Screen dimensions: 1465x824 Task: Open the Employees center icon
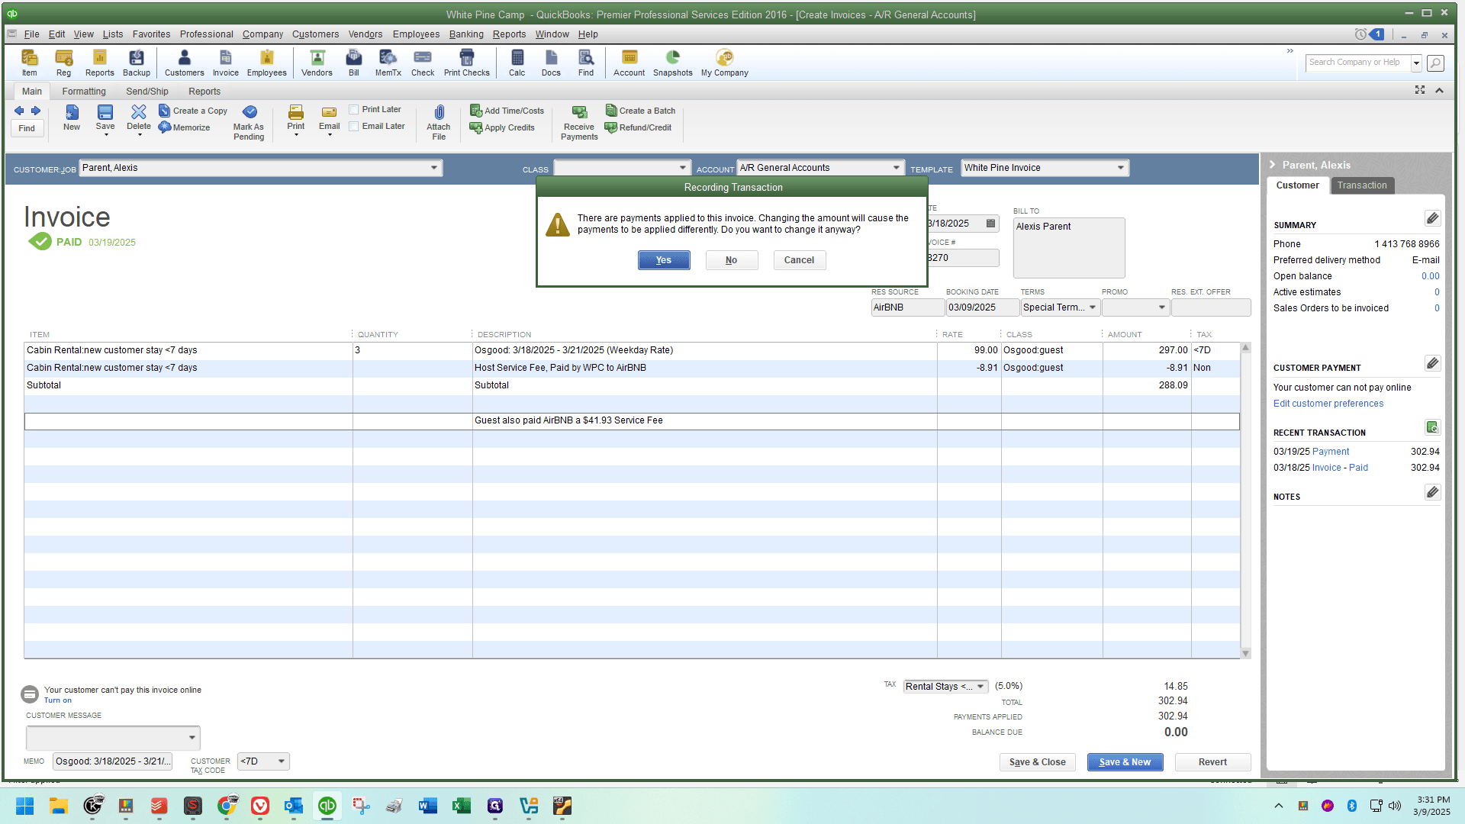(x=266, y=63)
